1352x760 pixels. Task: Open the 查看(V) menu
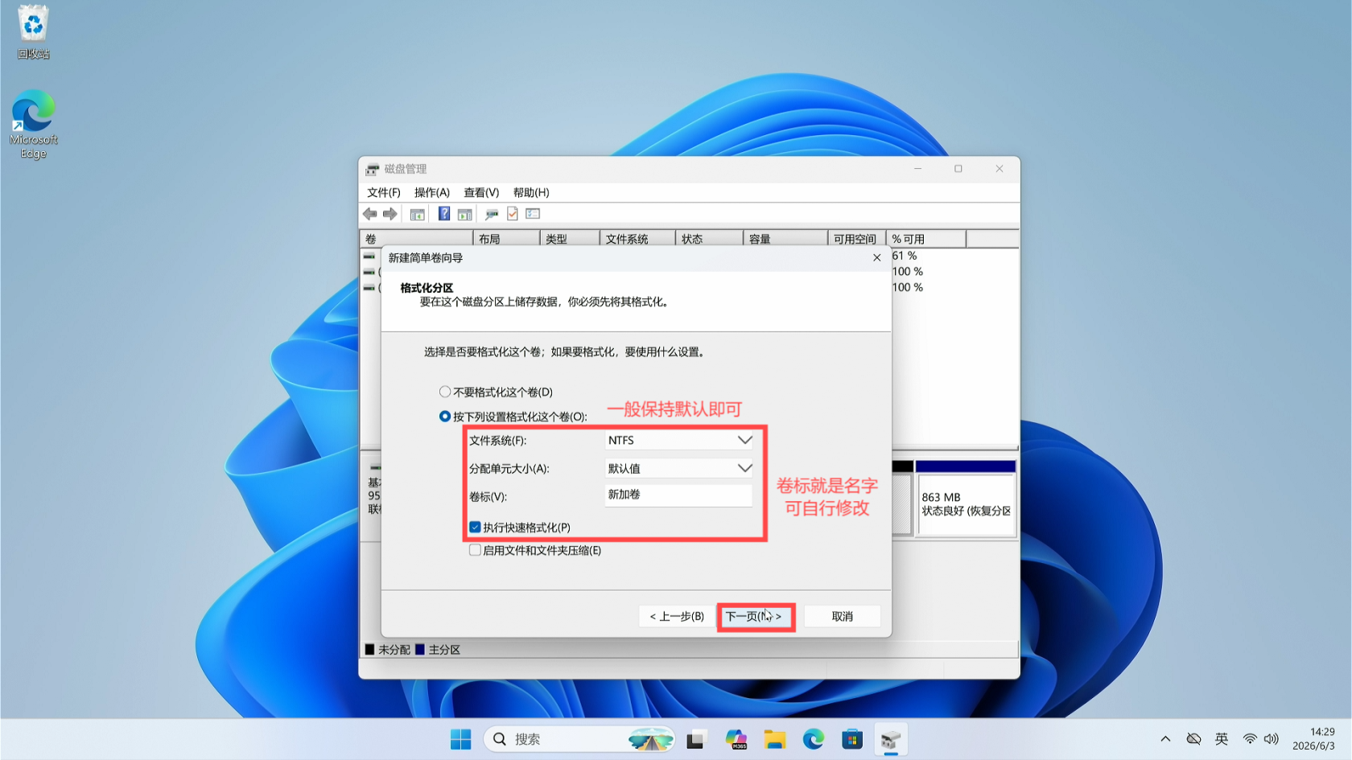481,193
